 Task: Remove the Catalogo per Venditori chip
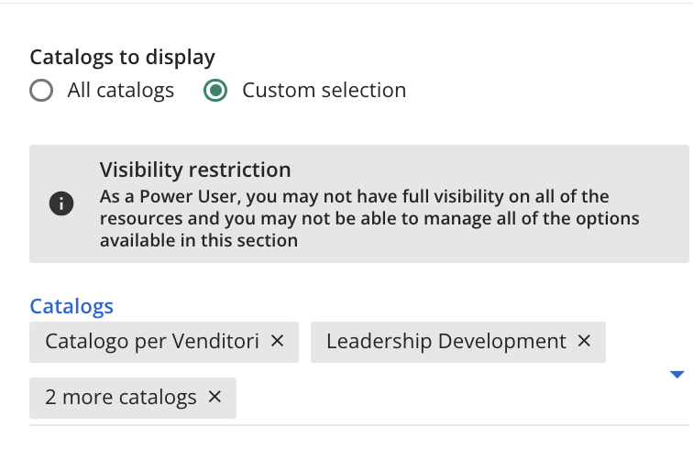(x=277, y=341)
